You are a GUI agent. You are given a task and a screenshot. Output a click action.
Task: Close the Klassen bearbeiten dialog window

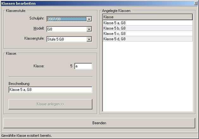pos(196,3)
